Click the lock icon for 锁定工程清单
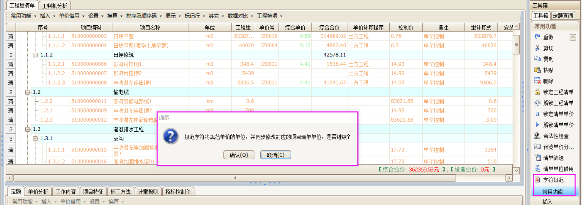Viewport: 582px width, 205px height. pyautogui.click(x=537, y=92)
